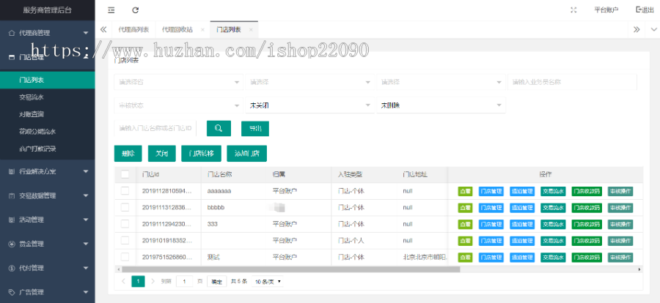Click 审核操作 in the 333 row
The height and width of the screenshot is (303, 660).
click(620, 225)
